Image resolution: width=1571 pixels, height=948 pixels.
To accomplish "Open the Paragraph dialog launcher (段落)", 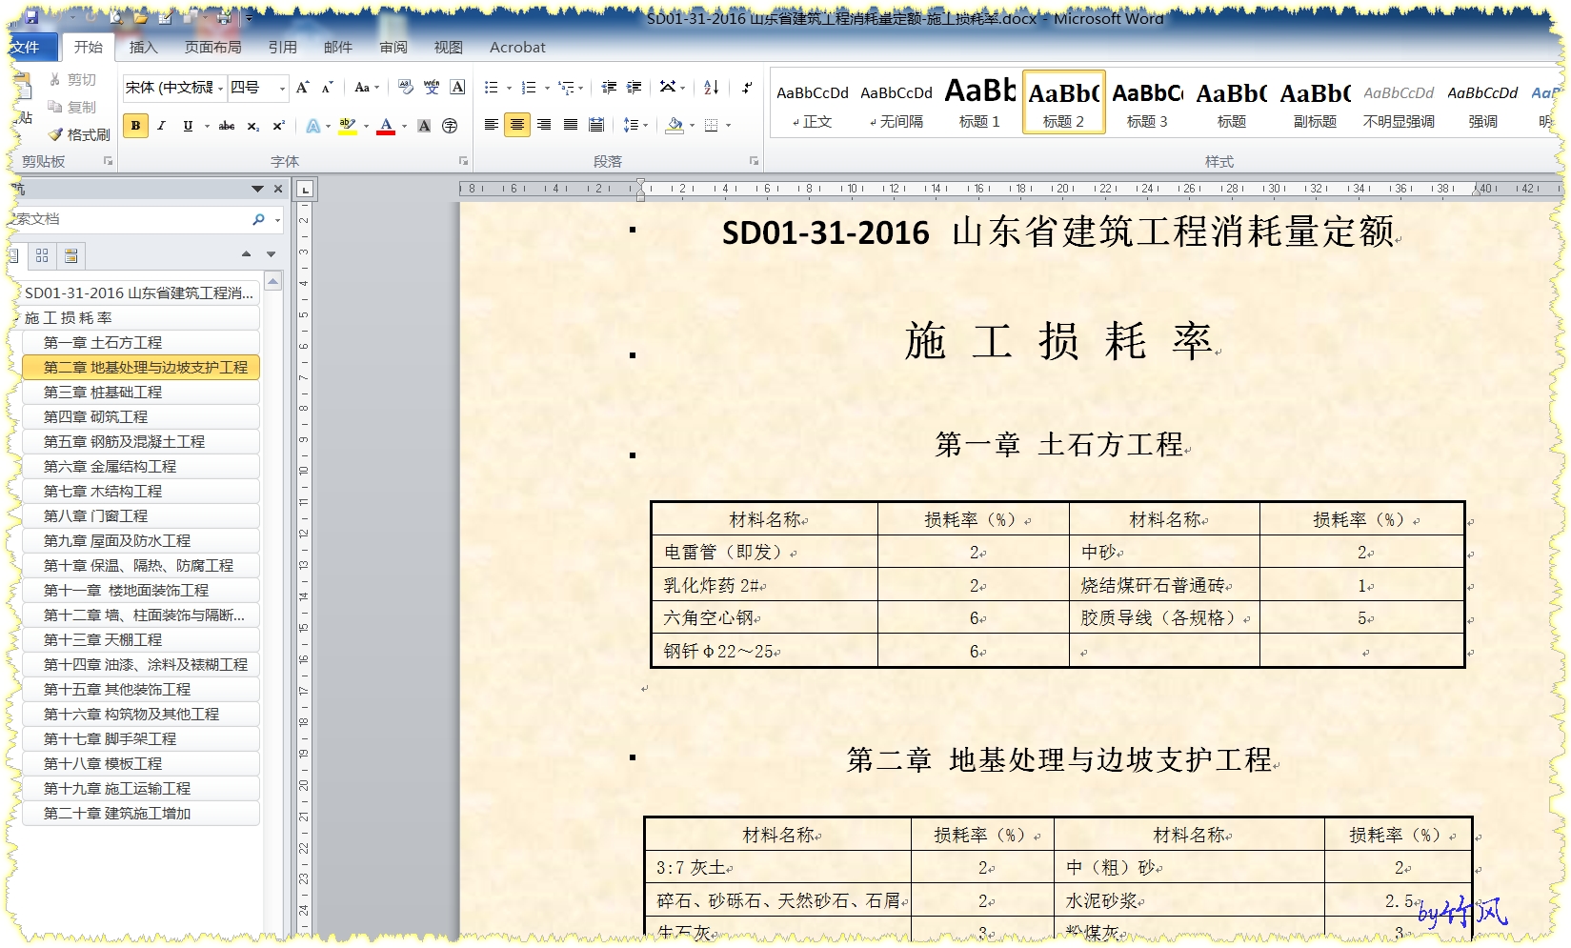I will point(754,161).
